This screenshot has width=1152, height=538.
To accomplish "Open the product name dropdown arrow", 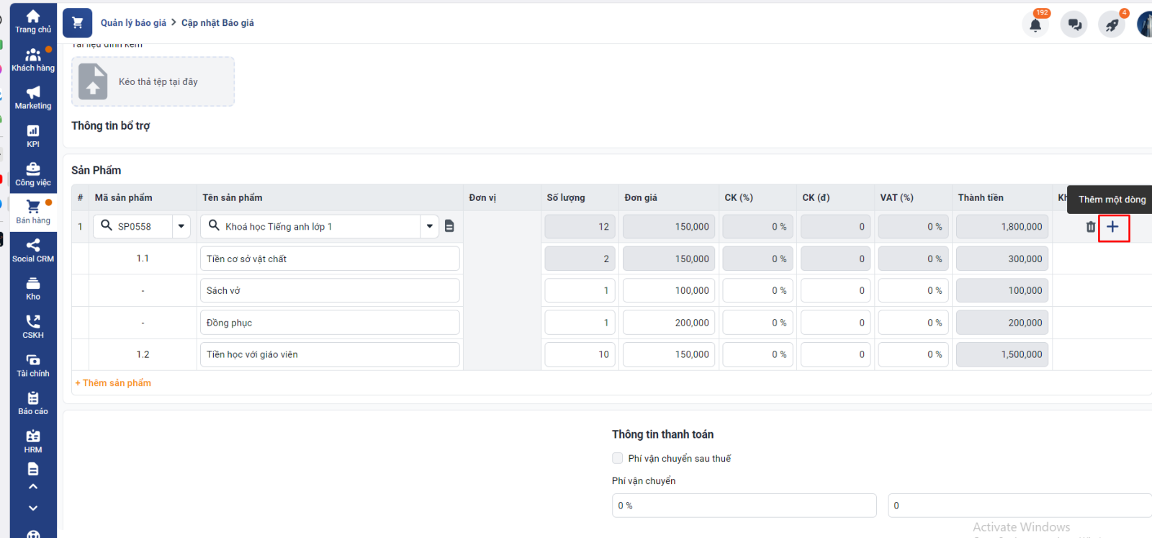I will [x=430, y=226].
